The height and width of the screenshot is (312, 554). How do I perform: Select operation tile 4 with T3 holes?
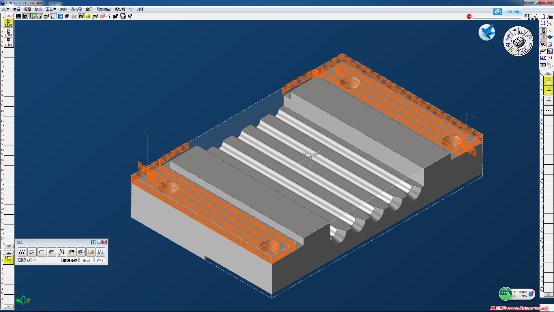tap(548, 110)
